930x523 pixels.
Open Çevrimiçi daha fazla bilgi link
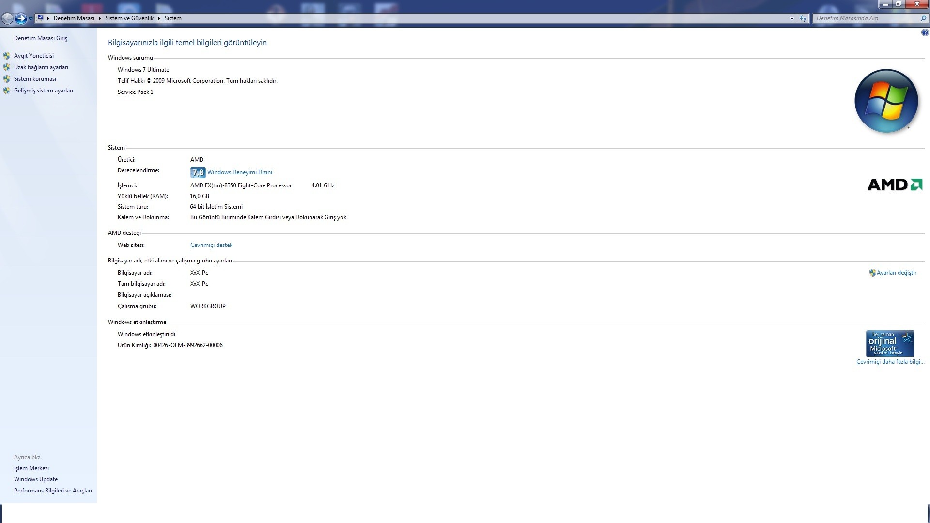pyautogui.click(x=890, y=362)
